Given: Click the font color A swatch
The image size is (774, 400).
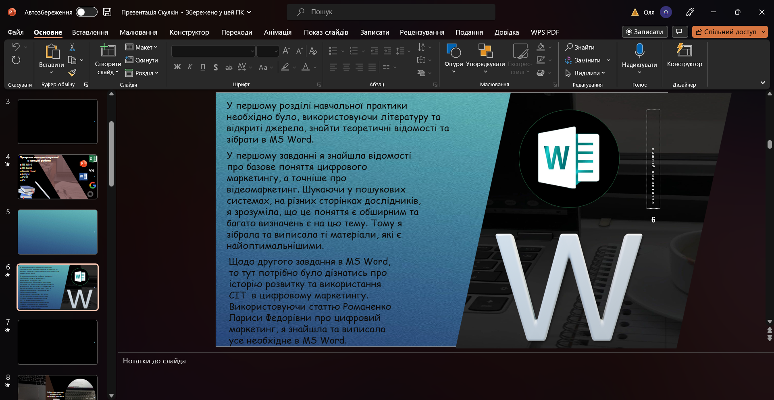Looking at the screenshot, I should (x=306, y=67).
